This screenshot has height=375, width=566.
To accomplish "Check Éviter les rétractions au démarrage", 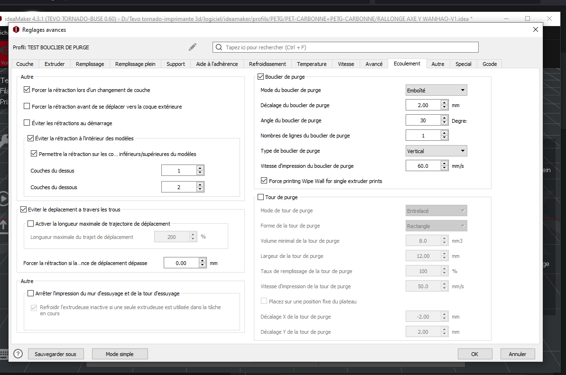I will click(27, 123).
